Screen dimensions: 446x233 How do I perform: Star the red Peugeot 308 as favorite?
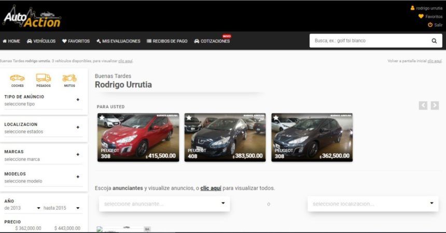click(x=102, y=118)
